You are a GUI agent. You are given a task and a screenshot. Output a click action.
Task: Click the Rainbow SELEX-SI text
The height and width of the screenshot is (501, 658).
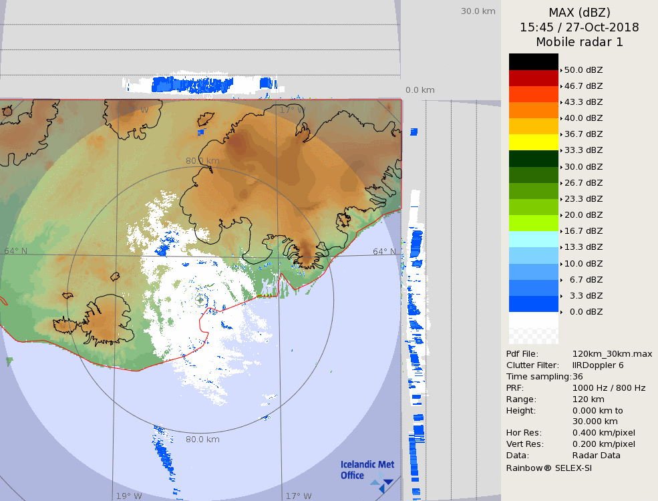(548, 468)
